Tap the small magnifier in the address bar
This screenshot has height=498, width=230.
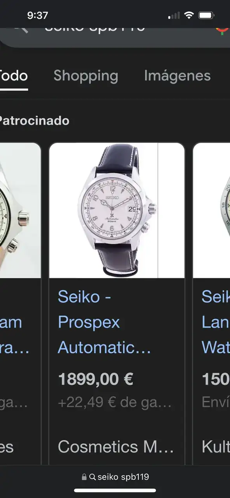92,477
